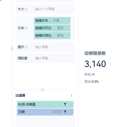Open settings gear next to 大小
The width and height of the screenshot is (123, 127).
(x=26, y=9)
